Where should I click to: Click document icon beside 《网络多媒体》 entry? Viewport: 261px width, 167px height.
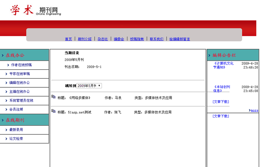tap(53, 97)
